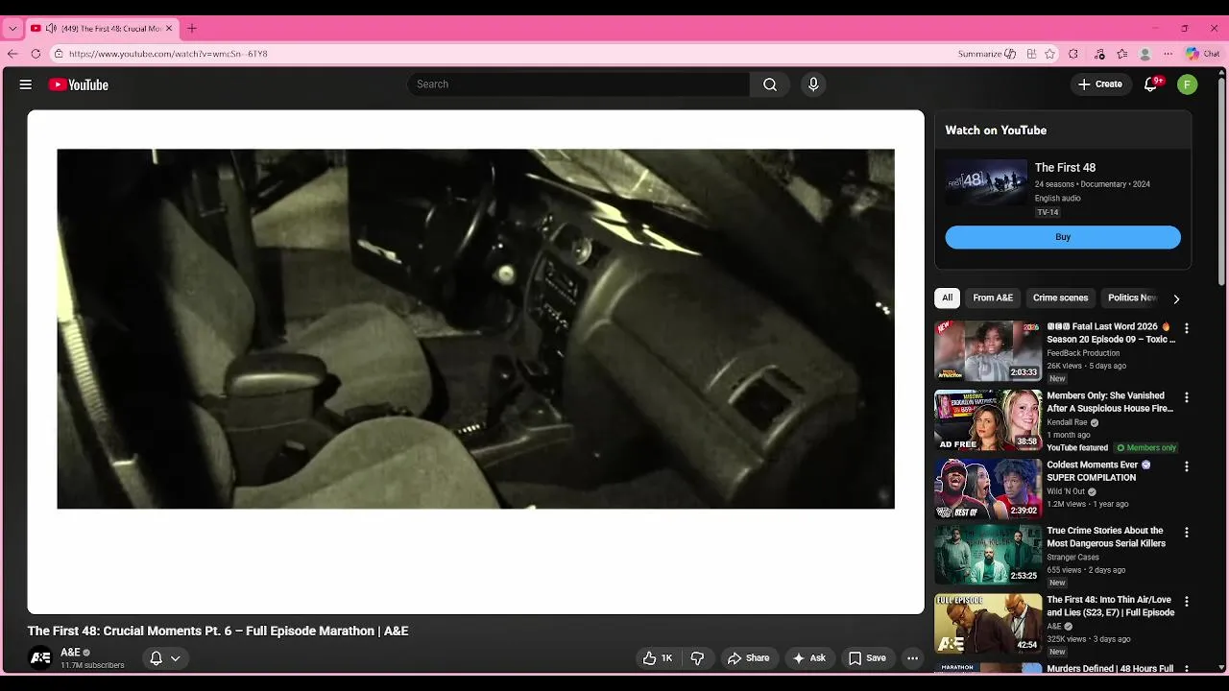Go to the YouTube home logo
This screenshot has width=1229, height=691.
tap(79, 84)
